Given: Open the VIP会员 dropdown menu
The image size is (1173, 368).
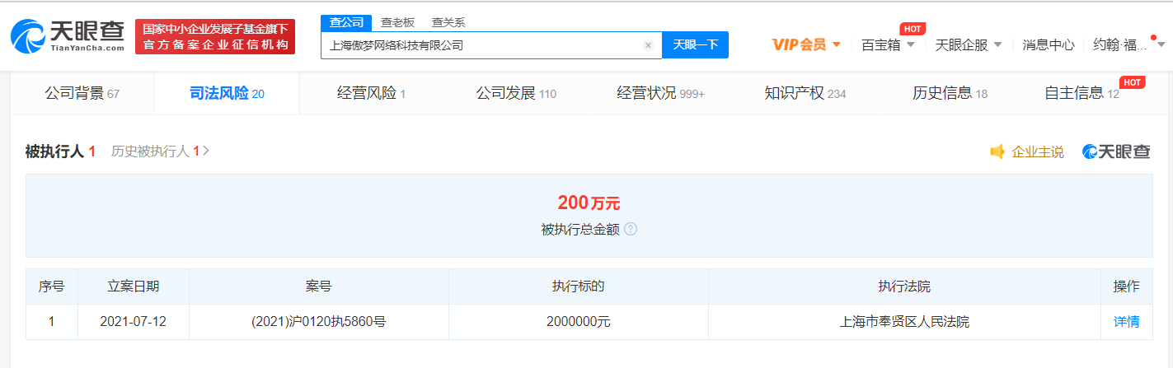Looking at the screenshot, I should [806, 44].
